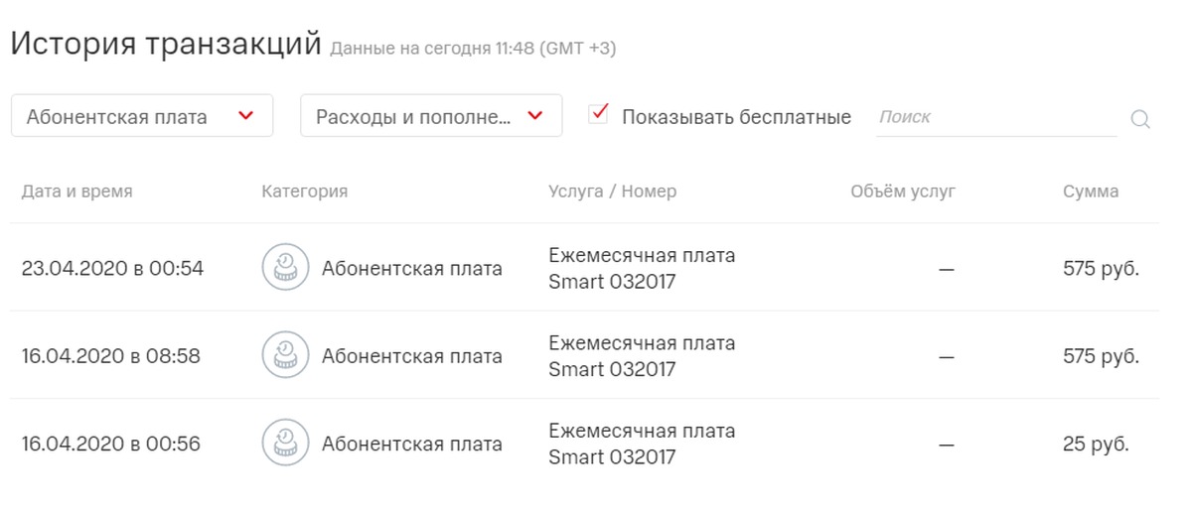The height and width of the screenshot is (512, 1192).
Task: Click the Услуга / Номер column header
Action: click(612, 192)
